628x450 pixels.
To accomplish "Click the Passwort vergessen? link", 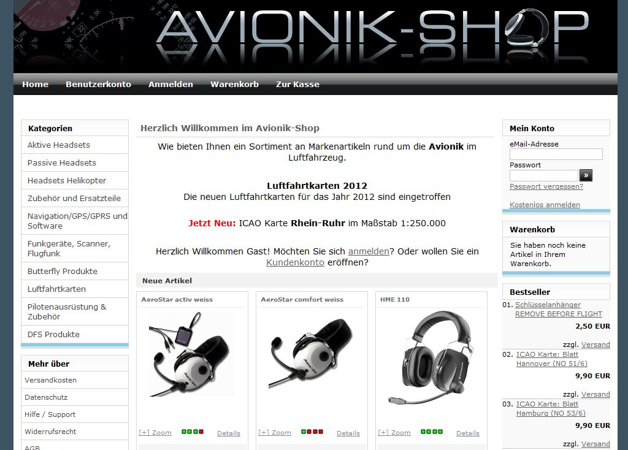I will [x=546, y=186].
